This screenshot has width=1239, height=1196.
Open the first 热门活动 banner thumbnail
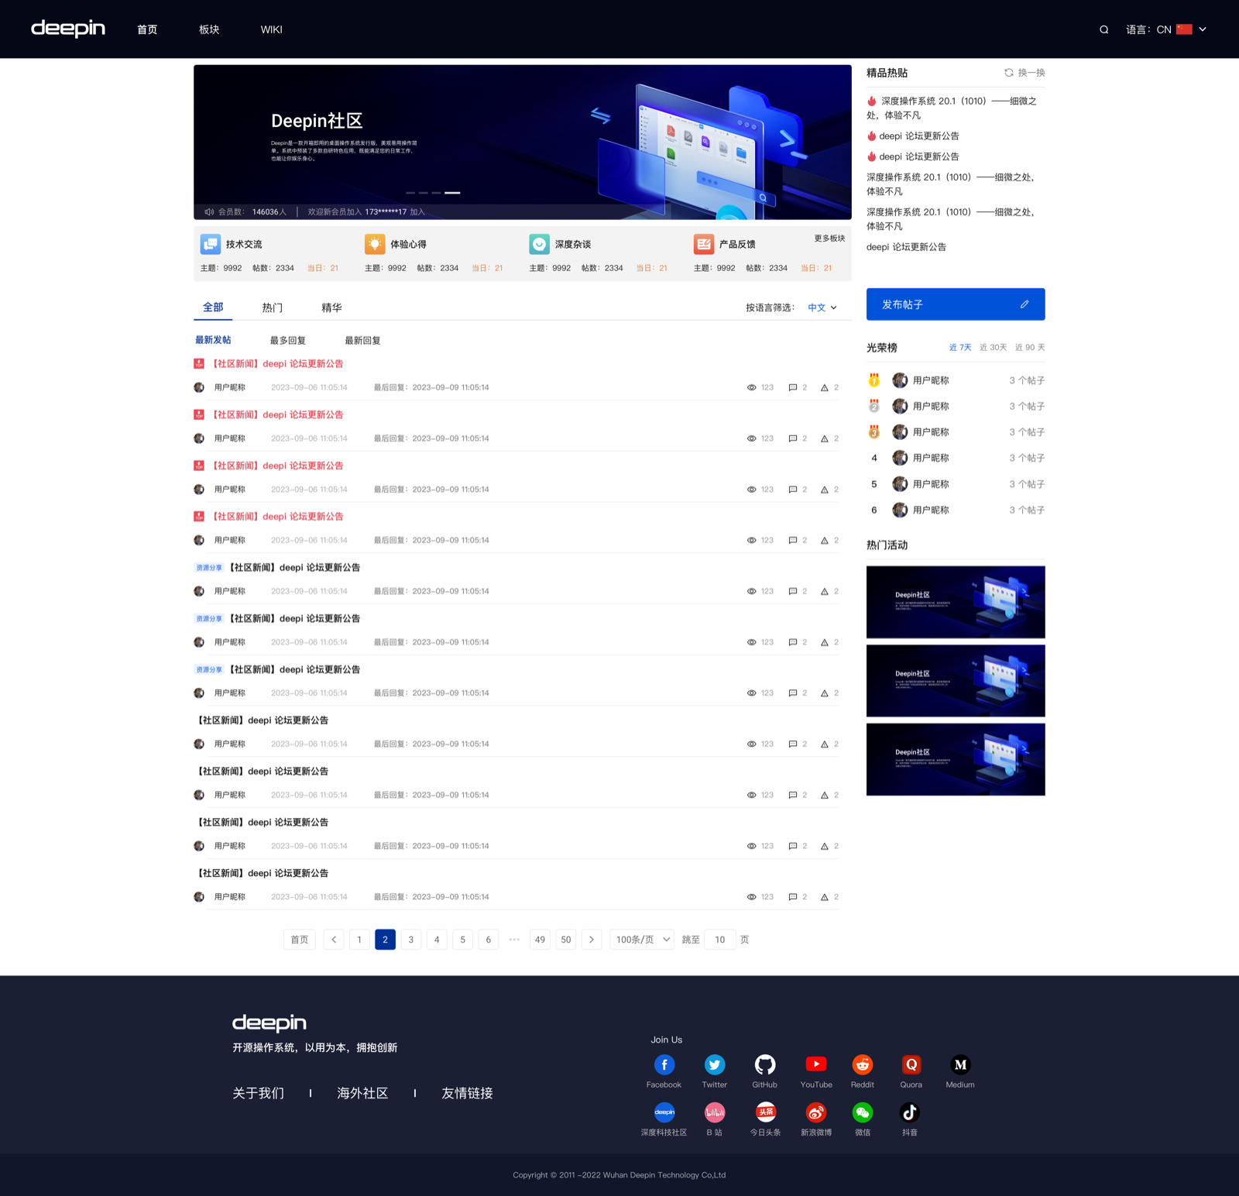pyautogui.click(x=956, y=602)
